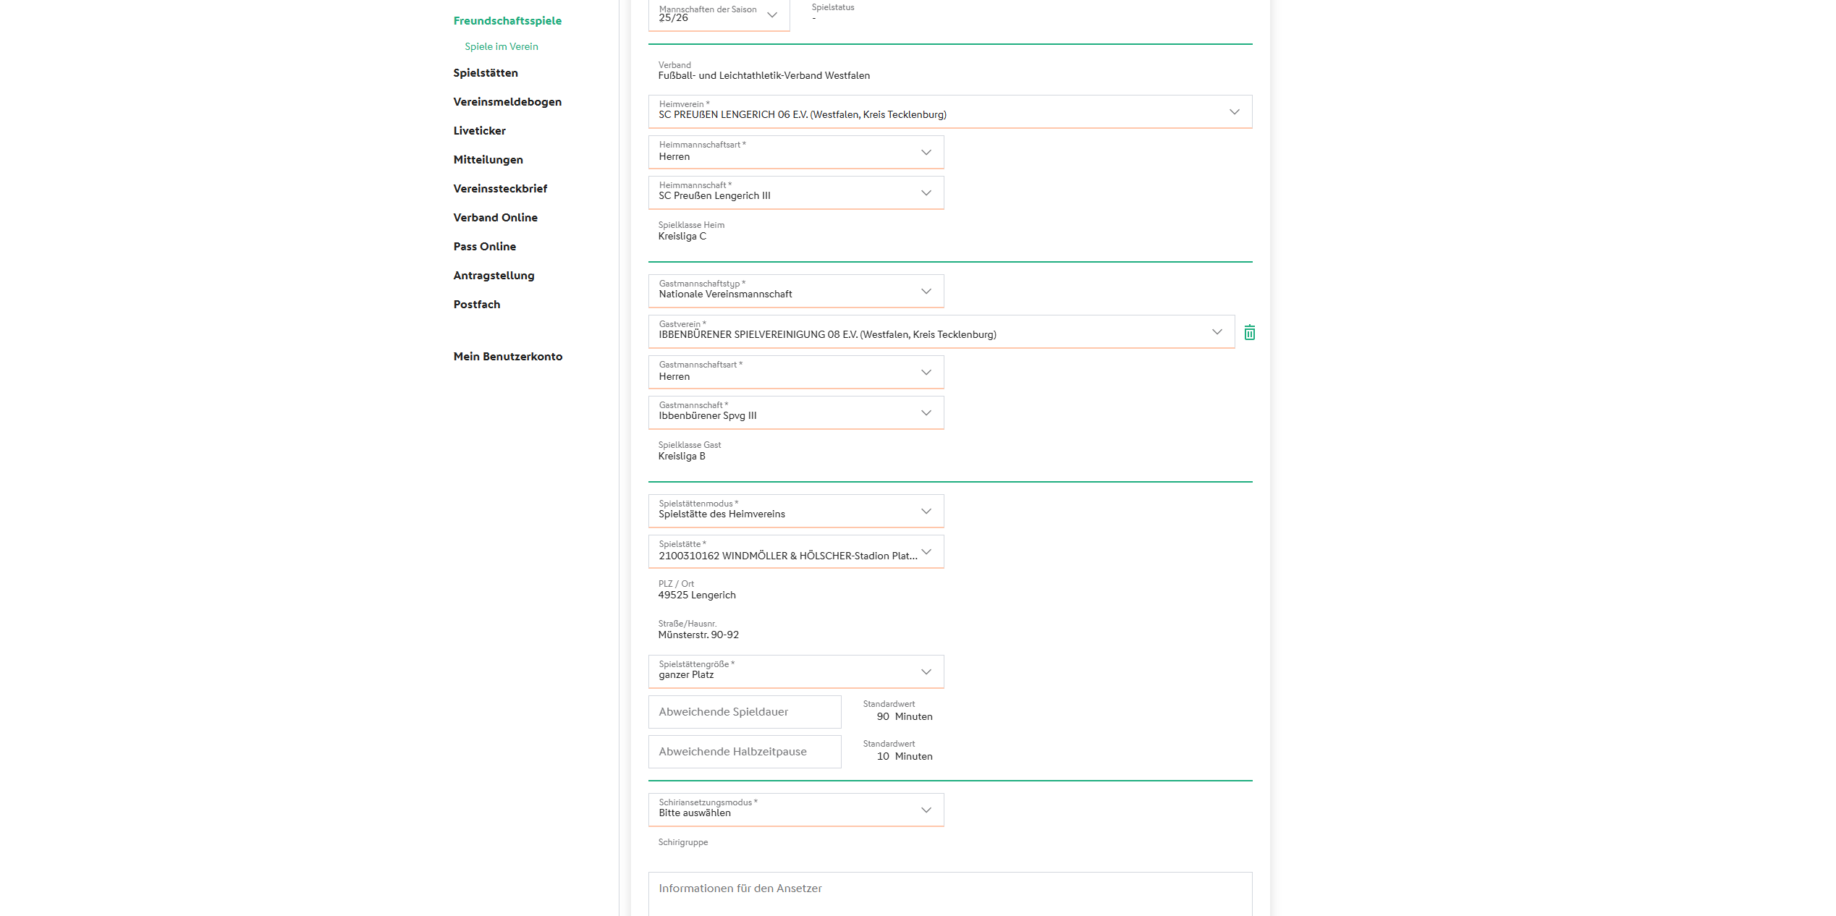Open the Gastverein dropdown
Viewport: 1836px width, 916px height.
pos(940,332)
